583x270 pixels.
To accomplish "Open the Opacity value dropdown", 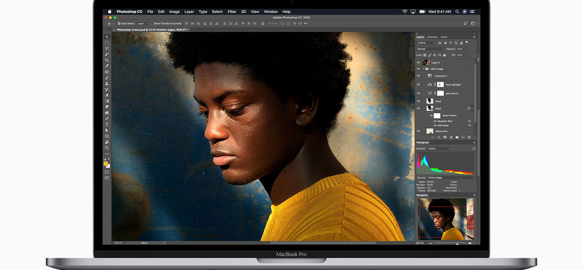I will (466, 49).
